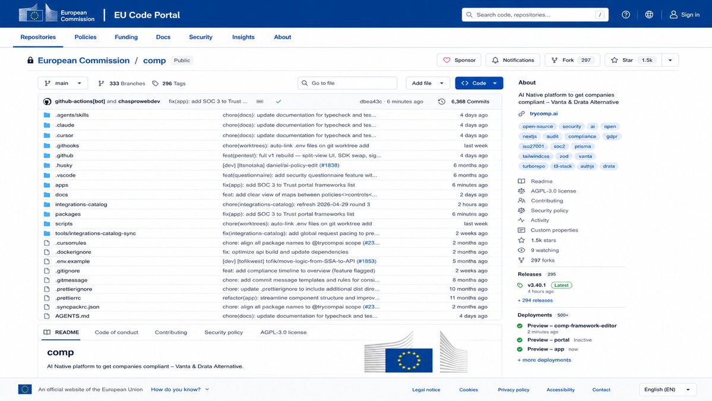Show + 294 releases
Image resolution: width=712 pixels, height=401 pixels.
tap(535, 300)
